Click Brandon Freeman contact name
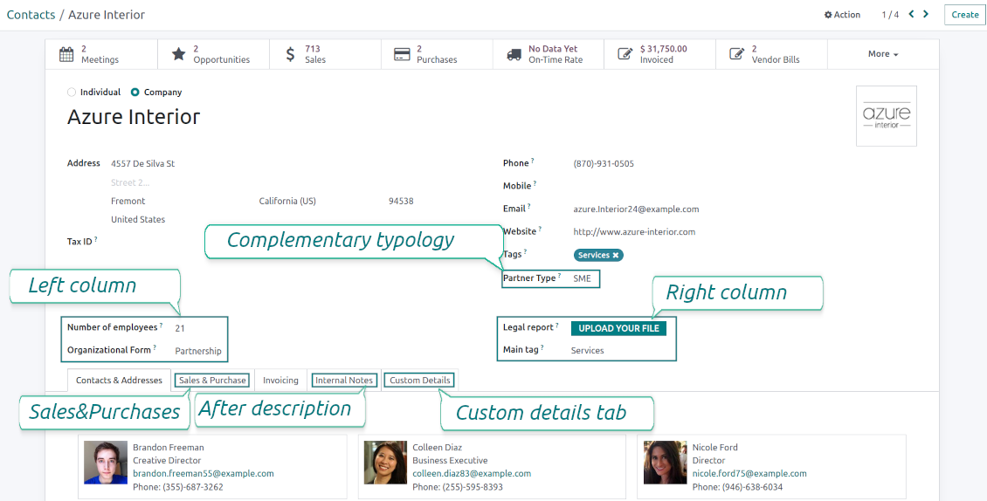Image resolution: width=987 pixels, height=501 pixels. [x=168, y=448]
